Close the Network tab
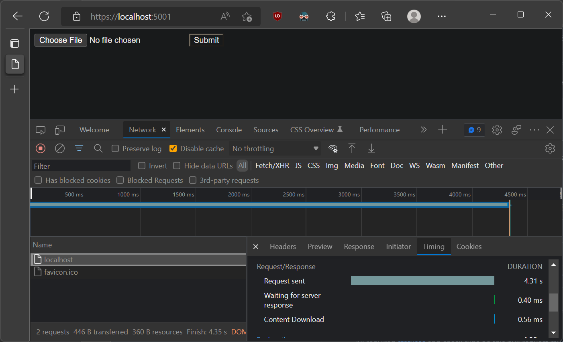 [x=164, y=130]
